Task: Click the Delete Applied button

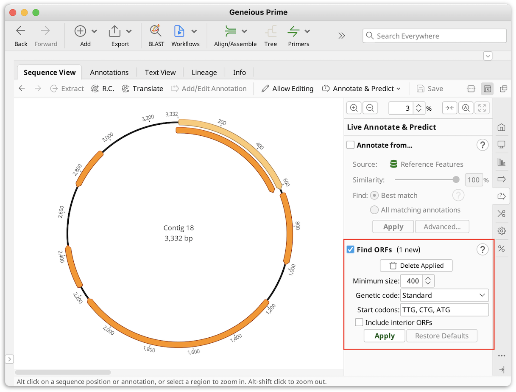Action: click(x=416, y=266)
